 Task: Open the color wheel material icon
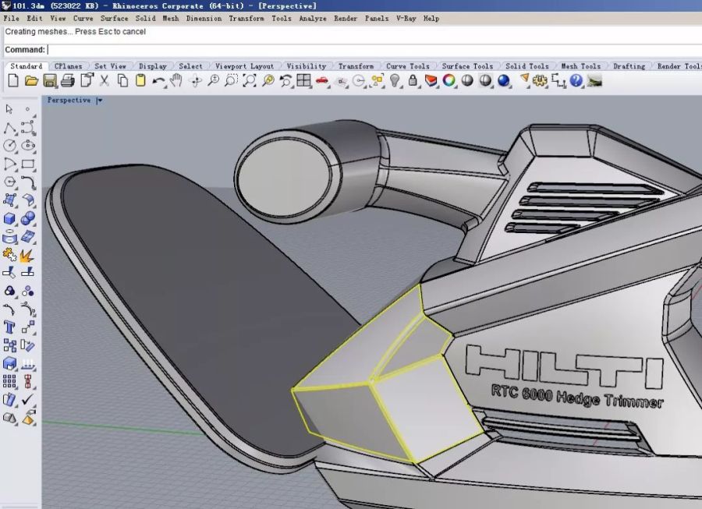(449, 80)
